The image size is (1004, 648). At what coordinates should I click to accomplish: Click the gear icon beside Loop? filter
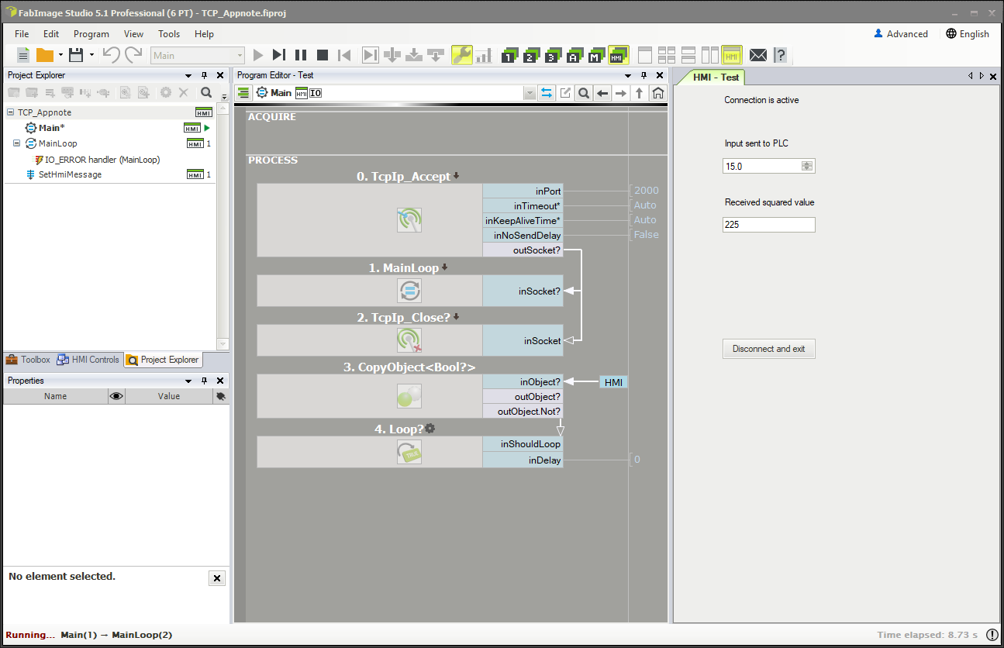pos(430,429)
